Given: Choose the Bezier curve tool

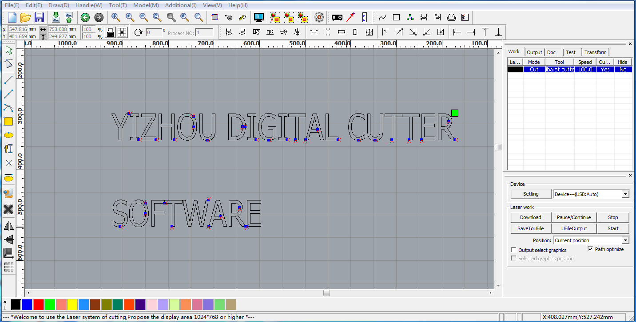Looking at the screenshot, I should (8, 107).
